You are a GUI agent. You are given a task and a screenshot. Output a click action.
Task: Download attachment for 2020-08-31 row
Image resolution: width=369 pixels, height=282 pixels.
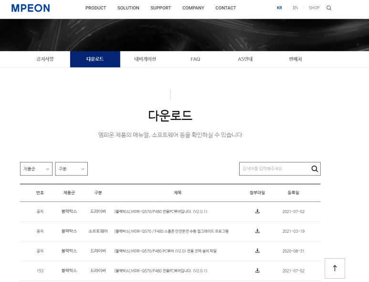(x=257, y=251)
